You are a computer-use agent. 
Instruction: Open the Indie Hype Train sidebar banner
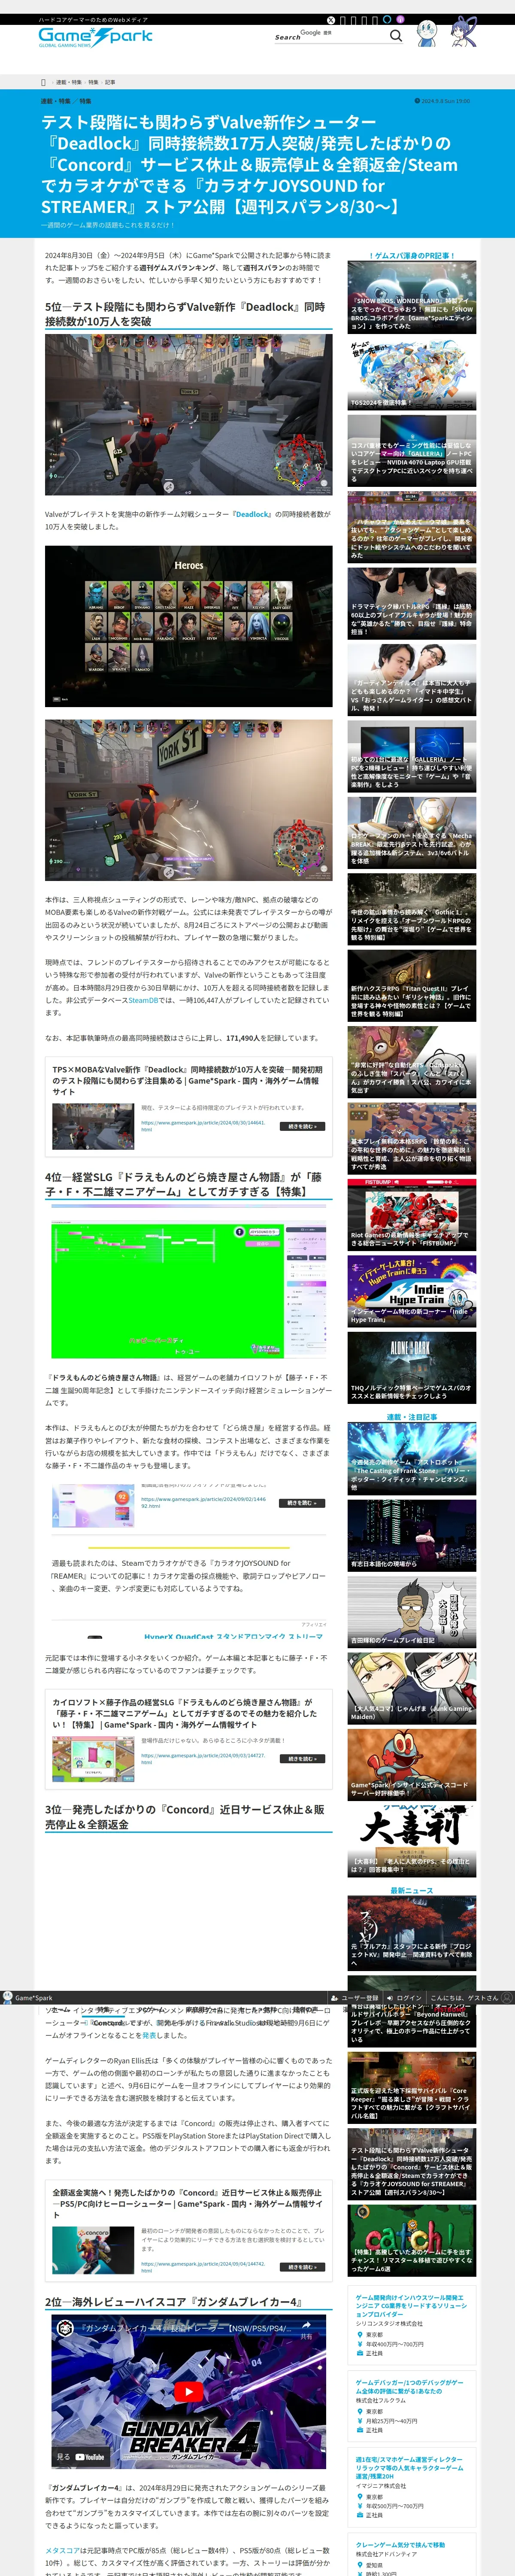click(411, 1291)
